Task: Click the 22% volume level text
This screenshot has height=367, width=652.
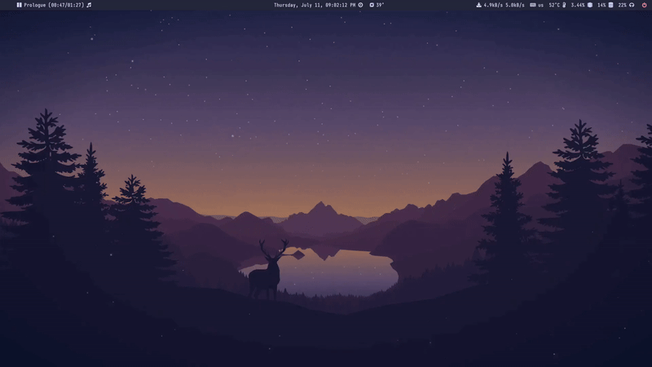Action: pyautogui.click(x=623, y=5)
